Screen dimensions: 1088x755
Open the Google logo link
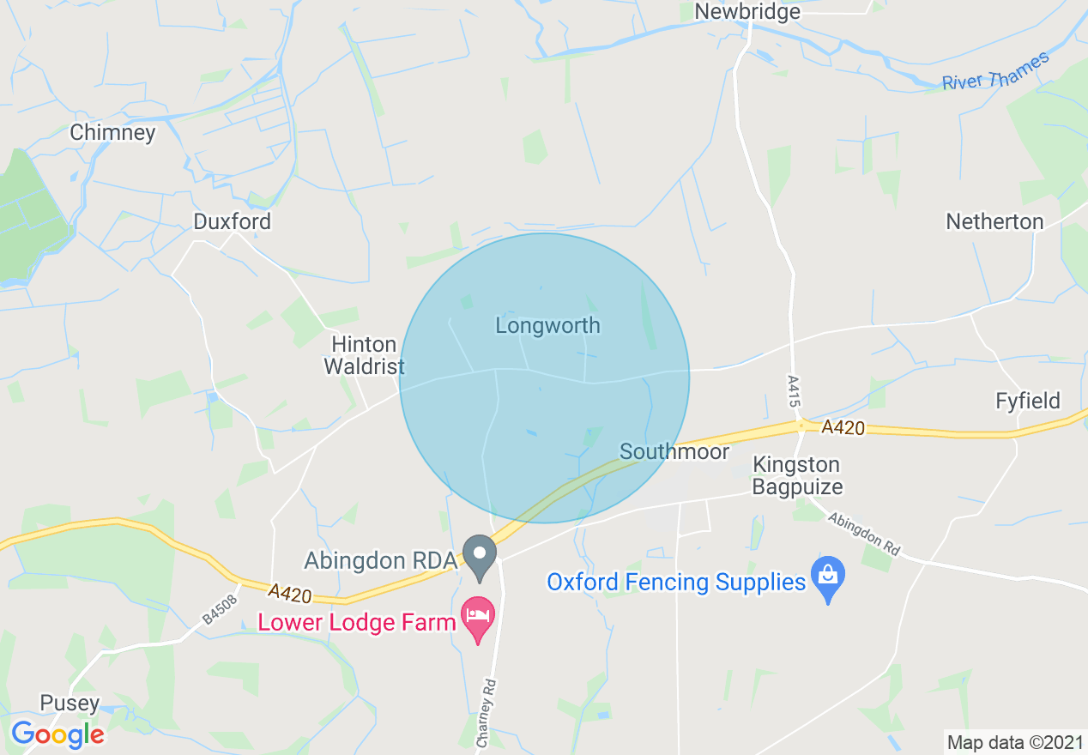pos(57,734)
